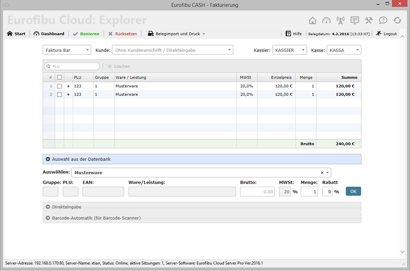Open the dashboard gauge icon in header
The image size is (410, 271).
tap(326, 20)
